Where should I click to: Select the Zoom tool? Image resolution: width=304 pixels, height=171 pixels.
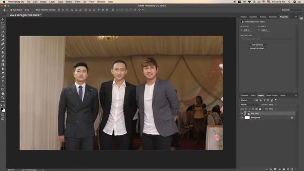point(3,97)
